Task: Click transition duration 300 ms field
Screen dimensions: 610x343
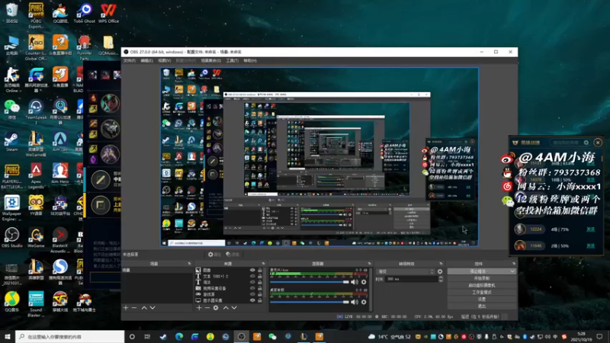Action: click(x=411, y=279)
